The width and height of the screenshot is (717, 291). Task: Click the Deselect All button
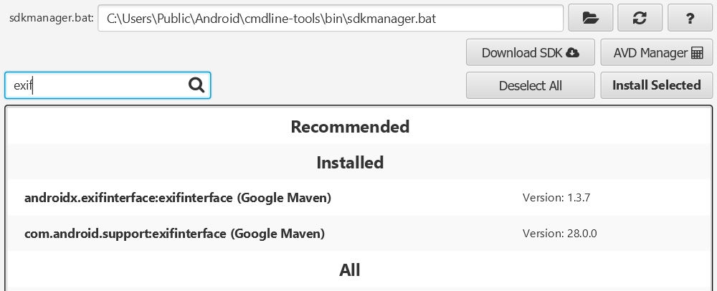[x=531, y=85]
